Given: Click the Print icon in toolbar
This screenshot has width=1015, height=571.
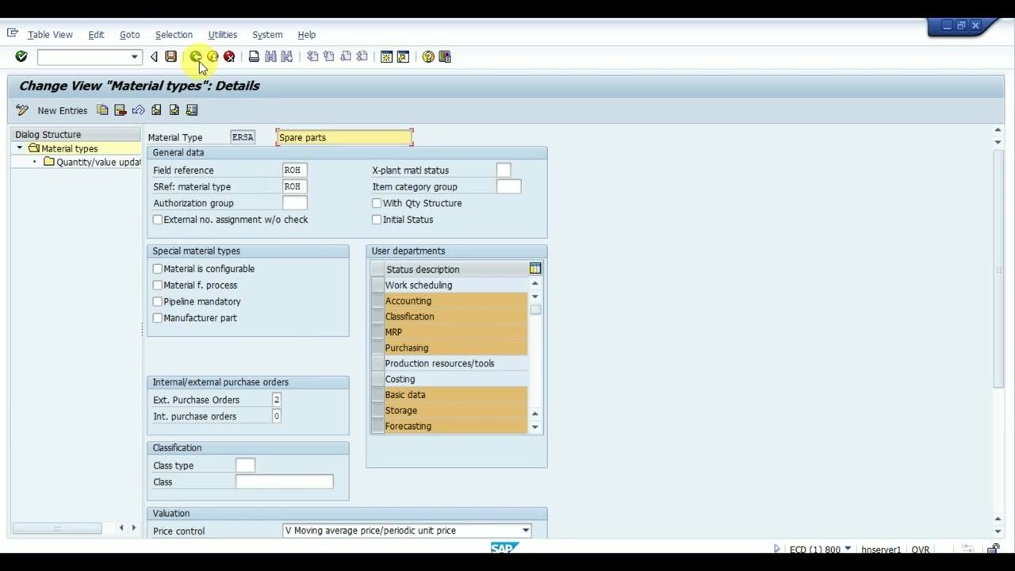Looking at the screenshot, I should (254, 56).
